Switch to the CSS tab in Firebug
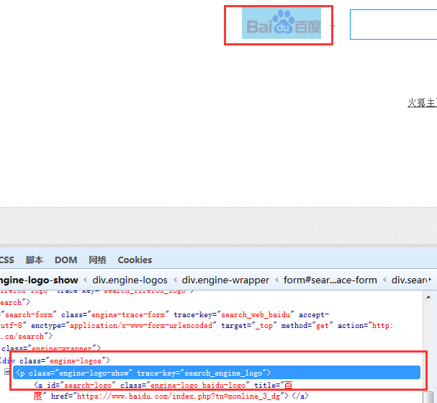The height and width of the screenshot is (403, 437). [6, 260]
